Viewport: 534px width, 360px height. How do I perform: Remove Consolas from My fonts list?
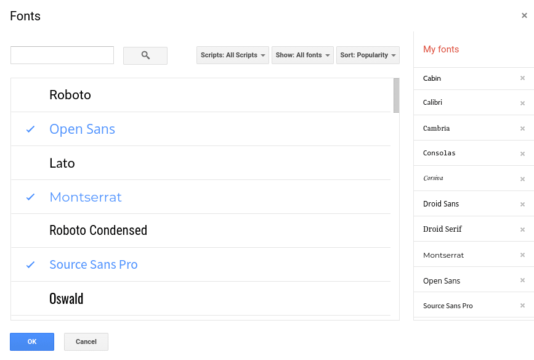(522, 153)
